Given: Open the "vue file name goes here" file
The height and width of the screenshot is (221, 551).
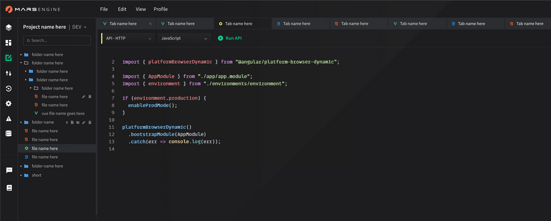Looking at the screenshot, I should (63, 113).
